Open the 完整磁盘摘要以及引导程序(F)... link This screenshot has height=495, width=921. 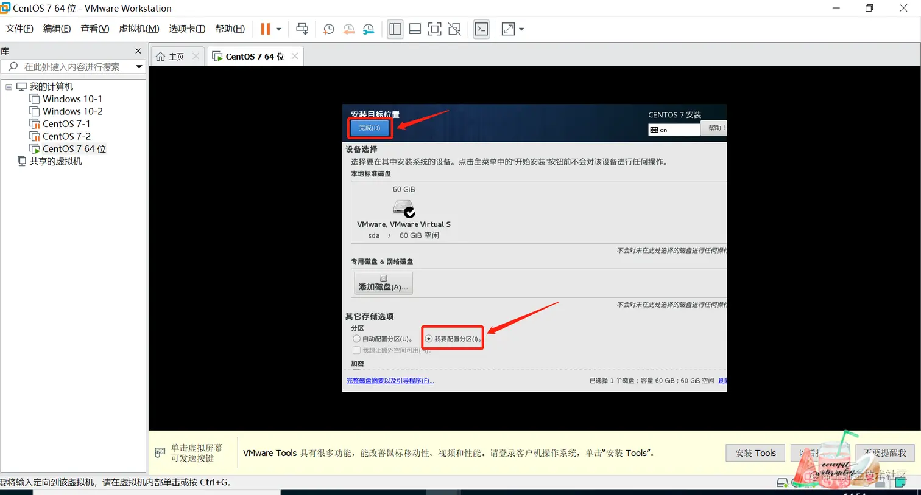click(390, 381)
